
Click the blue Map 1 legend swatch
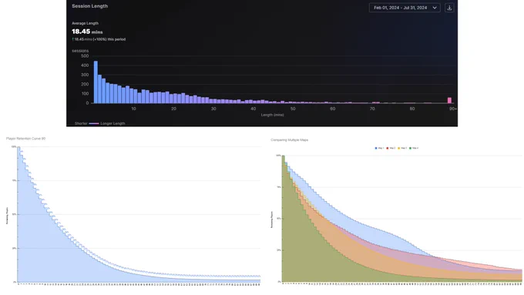click(376, 148)
